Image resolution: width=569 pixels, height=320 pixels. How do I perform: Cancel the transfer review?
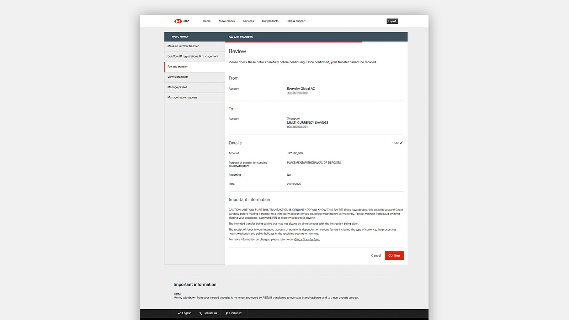click(x=376, y=256)
